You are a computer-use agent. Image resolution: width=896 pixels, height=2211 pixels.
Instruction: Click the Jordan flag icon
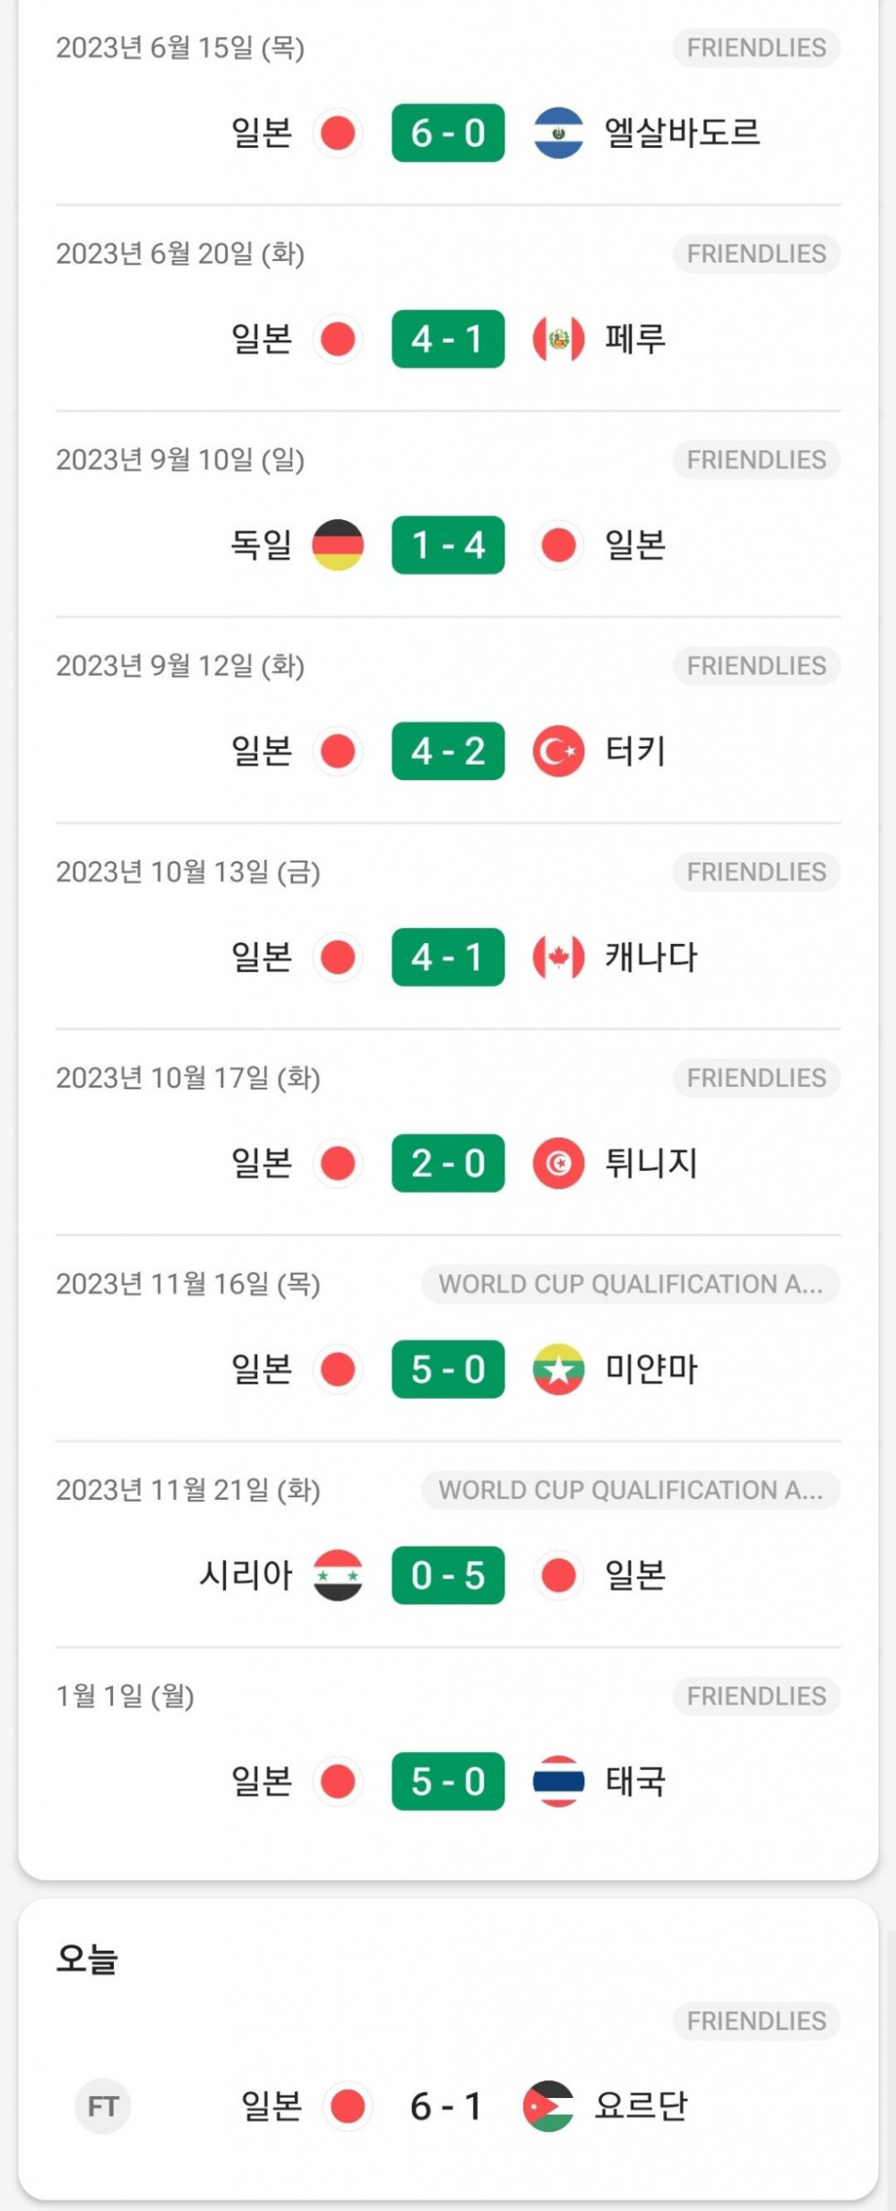(x=548, y=2106)
